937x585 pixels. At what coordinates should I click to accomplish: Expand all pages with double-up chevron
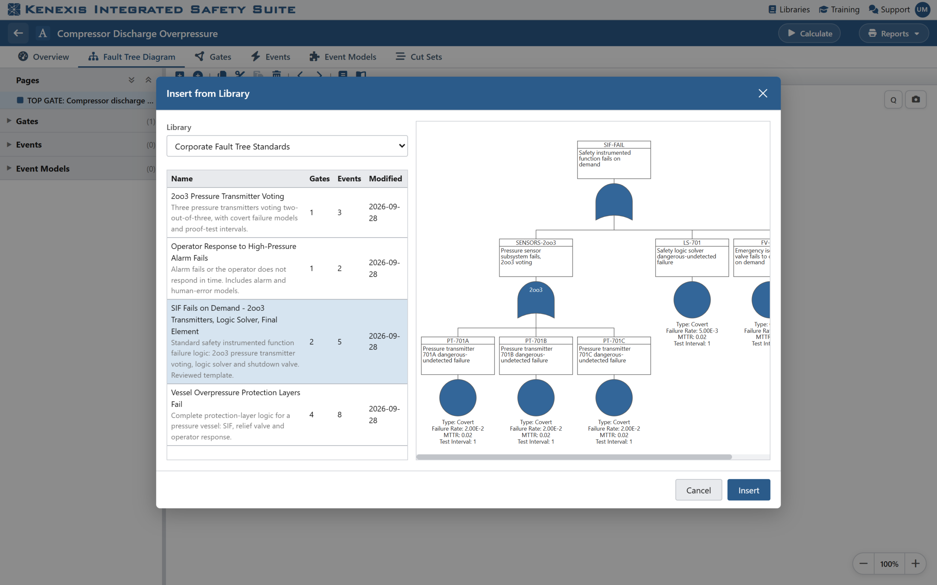148,80
